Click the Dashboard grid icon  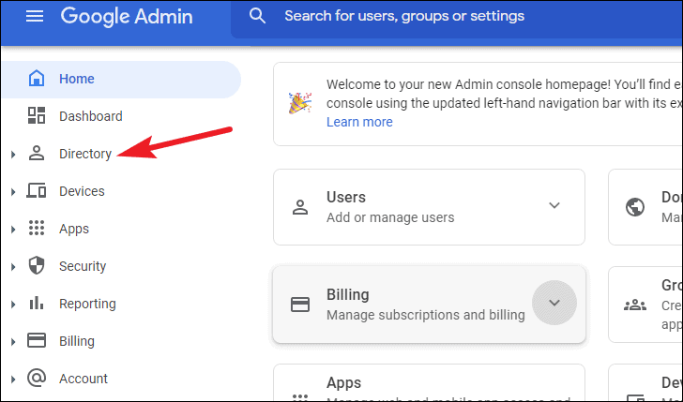[x=37, y=116]
